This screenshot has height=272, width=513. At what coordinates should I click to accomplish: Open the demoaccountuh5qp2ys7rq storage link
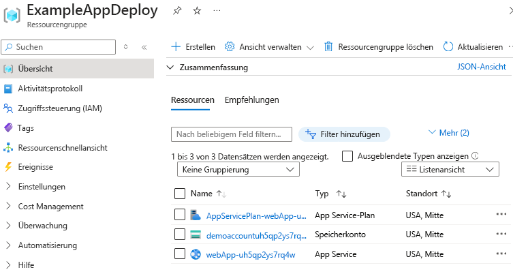pyautogui.click(x=256, y=235)
